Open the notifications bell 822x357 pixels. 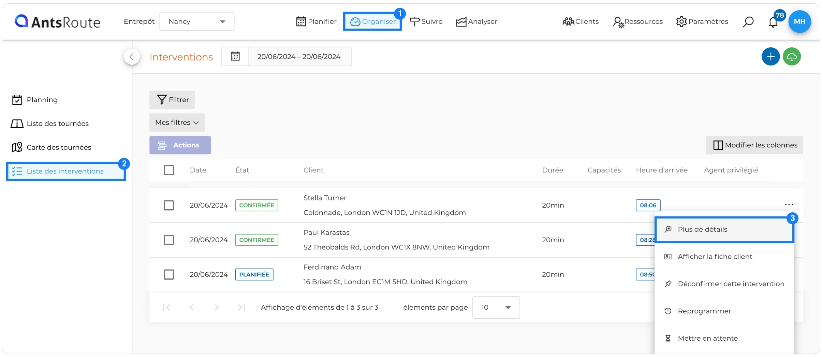[773, 22]
